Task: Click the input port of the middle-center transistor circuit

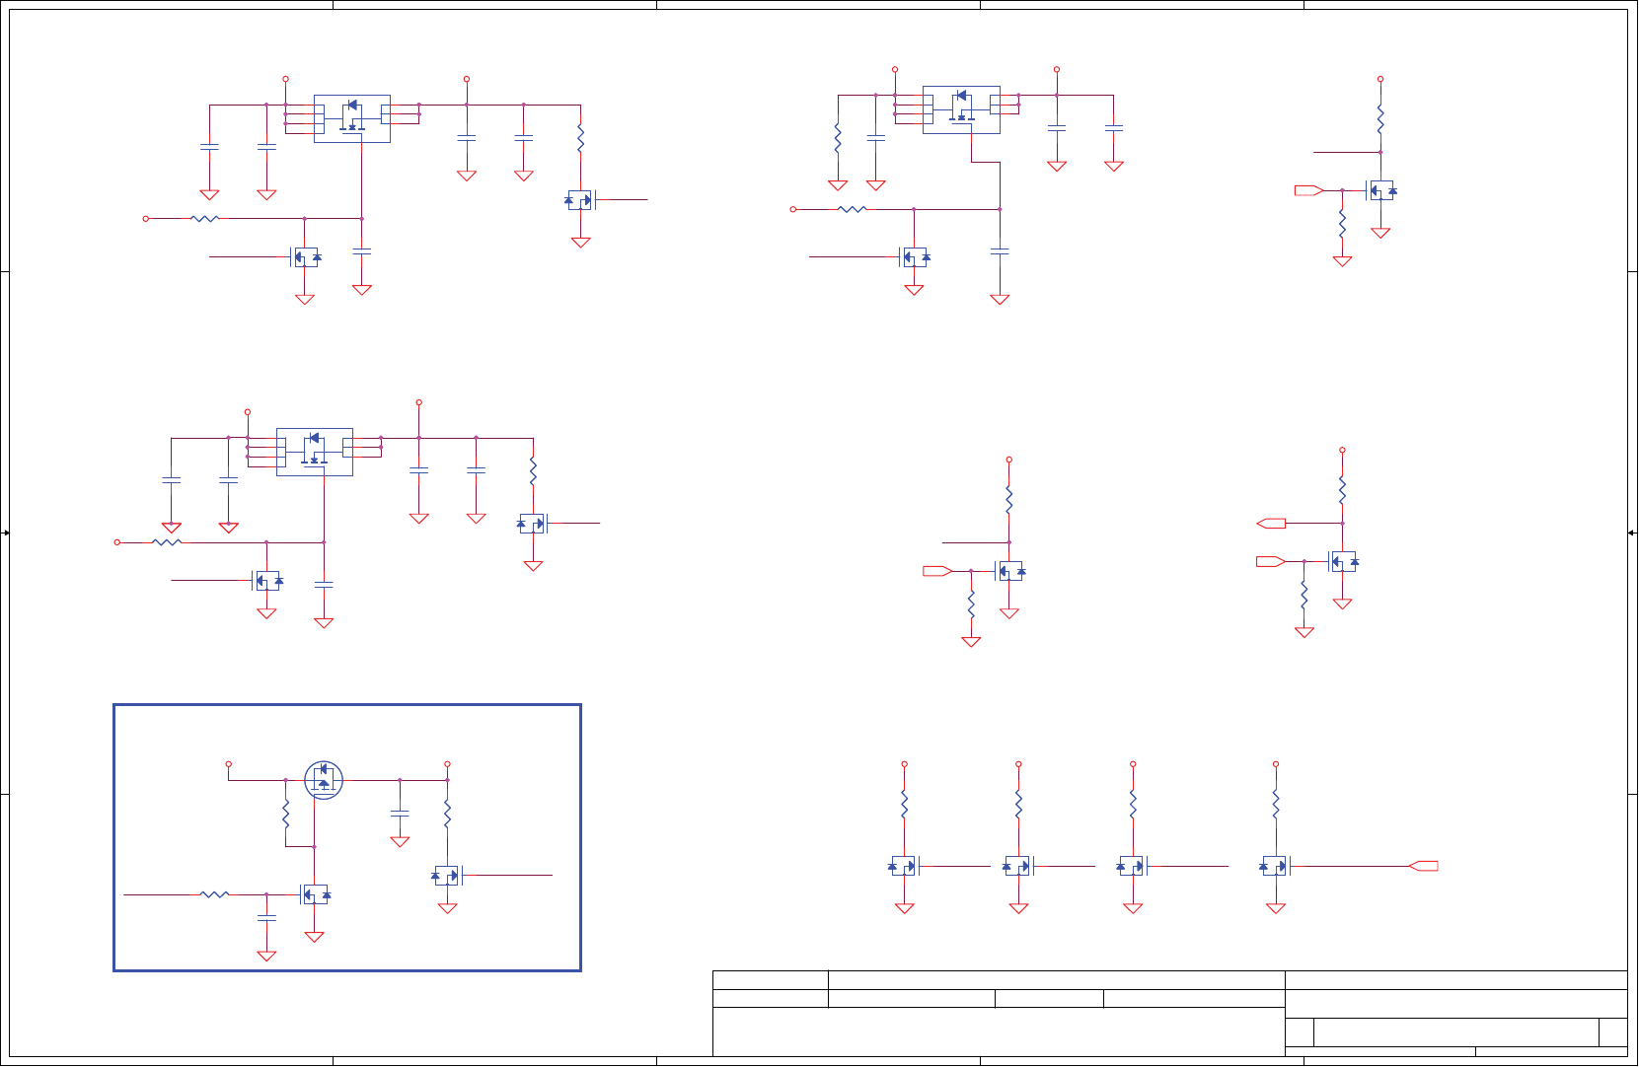Action: [x=937, y=571]
